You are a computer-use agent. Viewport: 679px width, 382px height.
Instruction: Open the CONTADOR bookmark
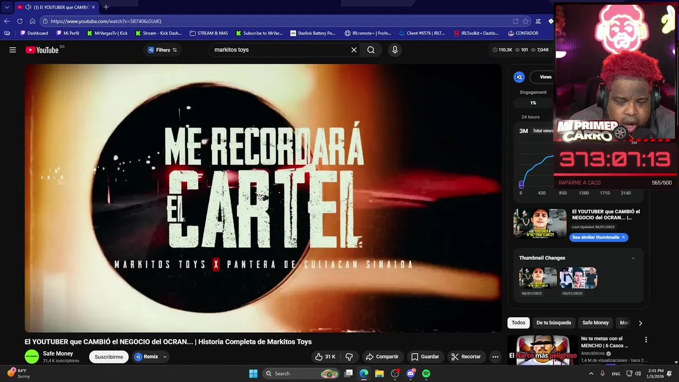pos(523,33)
